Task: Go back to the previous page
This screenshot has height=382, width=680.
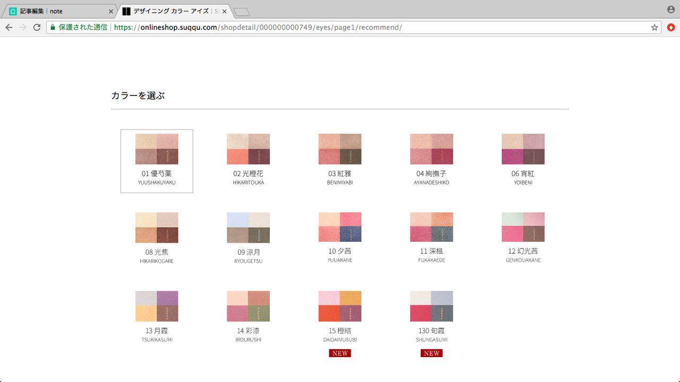Action: 9,27
